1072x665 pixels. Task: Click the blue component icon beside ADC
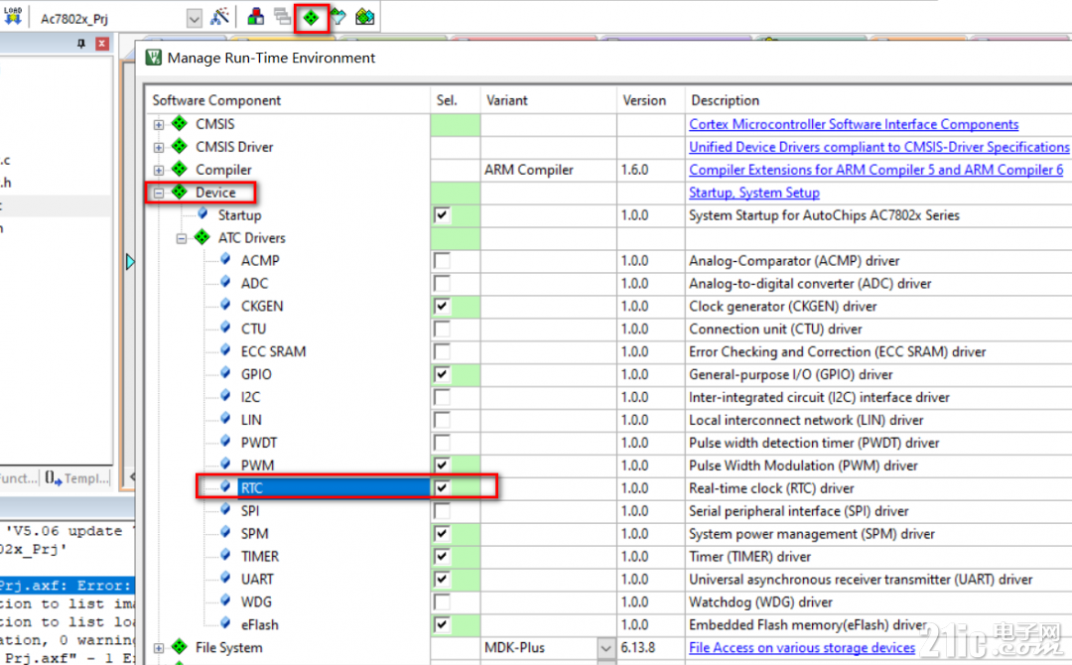click(225, 282)
